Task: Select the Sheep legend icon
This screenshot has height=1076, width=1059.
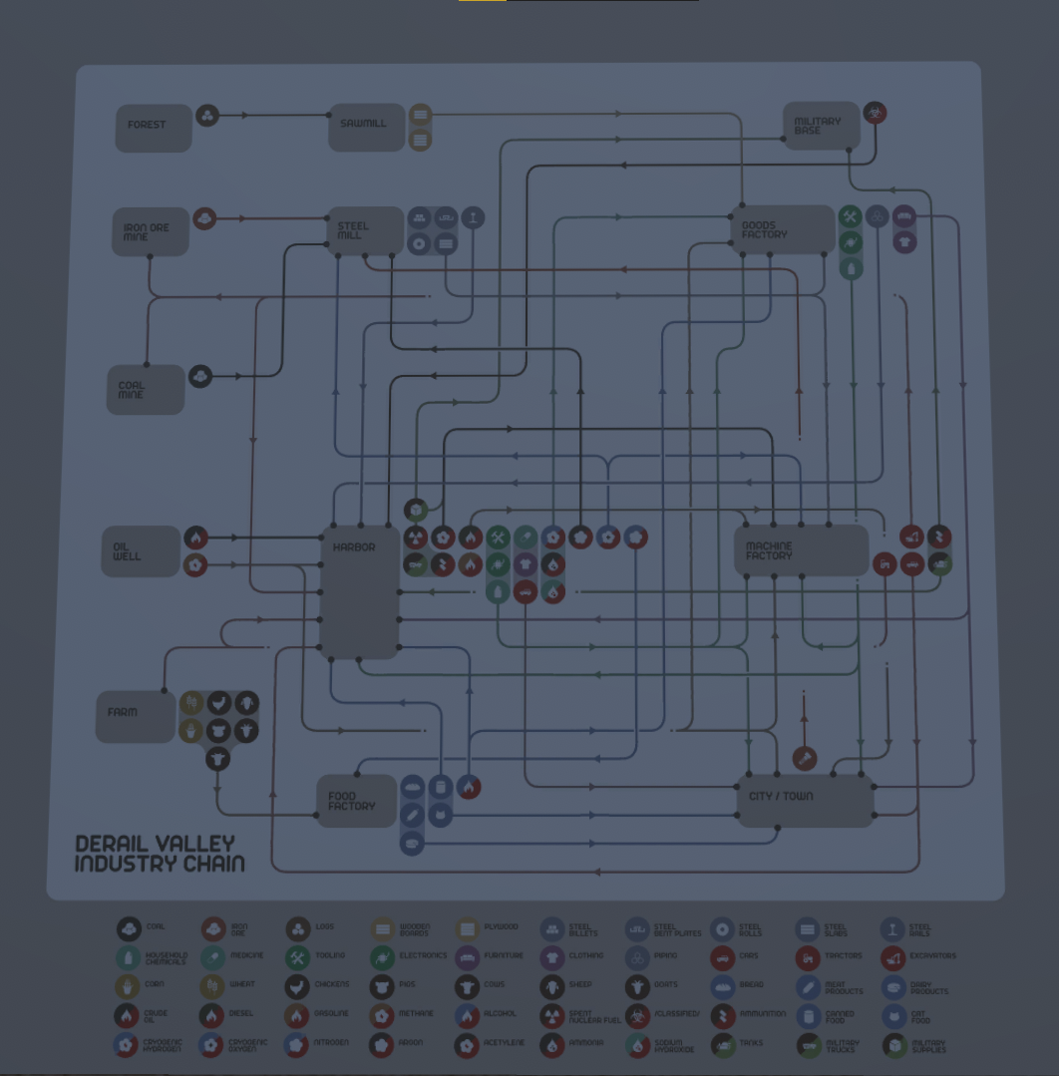Action: pyautogui.click(x=552, y=987)
